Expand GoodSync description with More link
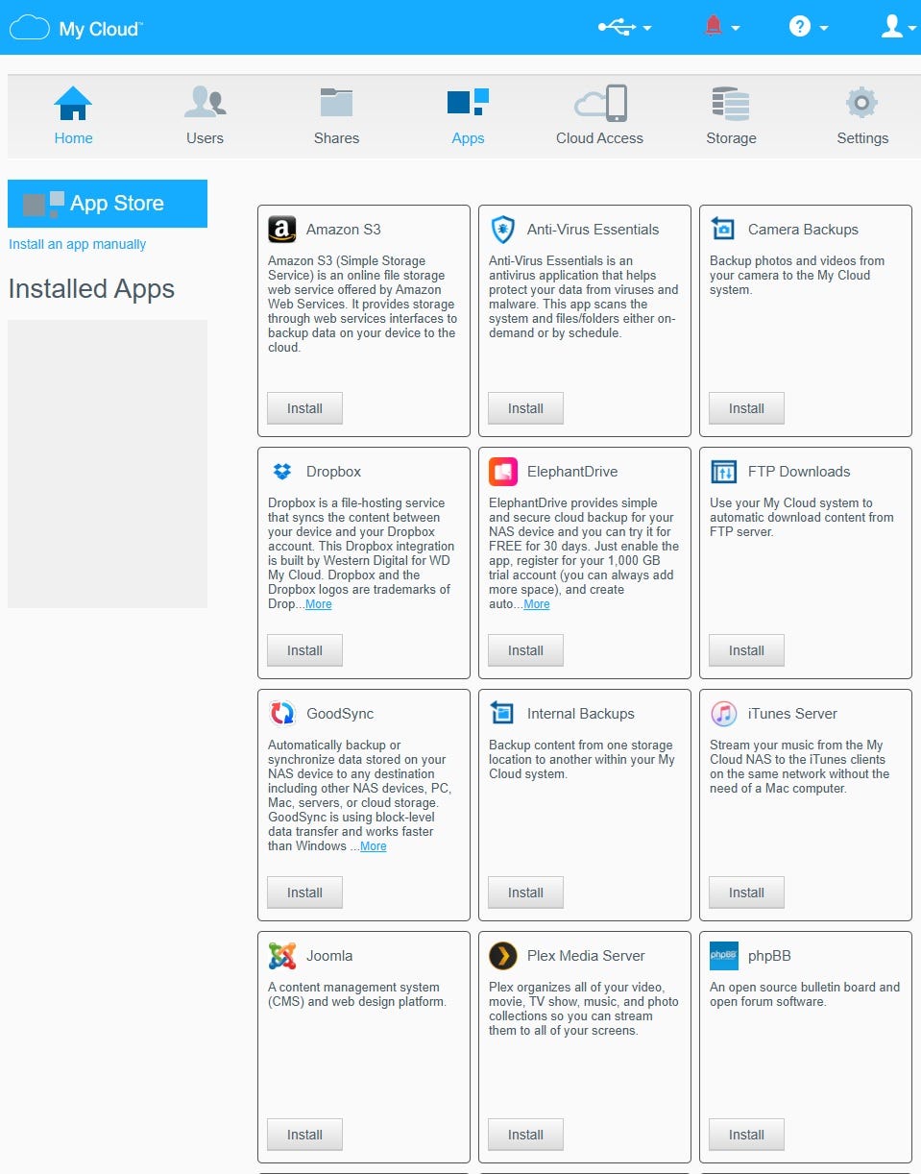 (374, 846)
